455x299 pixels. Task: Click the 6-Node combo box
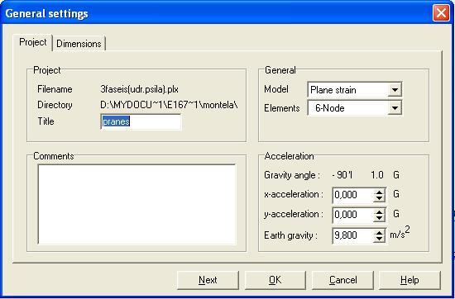355,108
